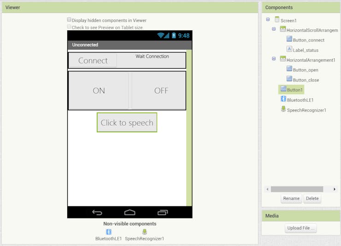Click the cellular signal icon in phone status bar
The image size is (341, 246).
coord(167,35)
